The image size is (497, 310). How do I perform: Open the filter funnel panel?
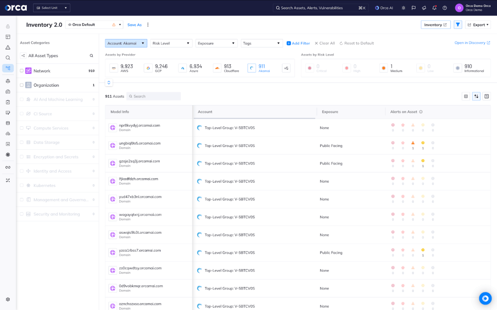tap(457, 25)
